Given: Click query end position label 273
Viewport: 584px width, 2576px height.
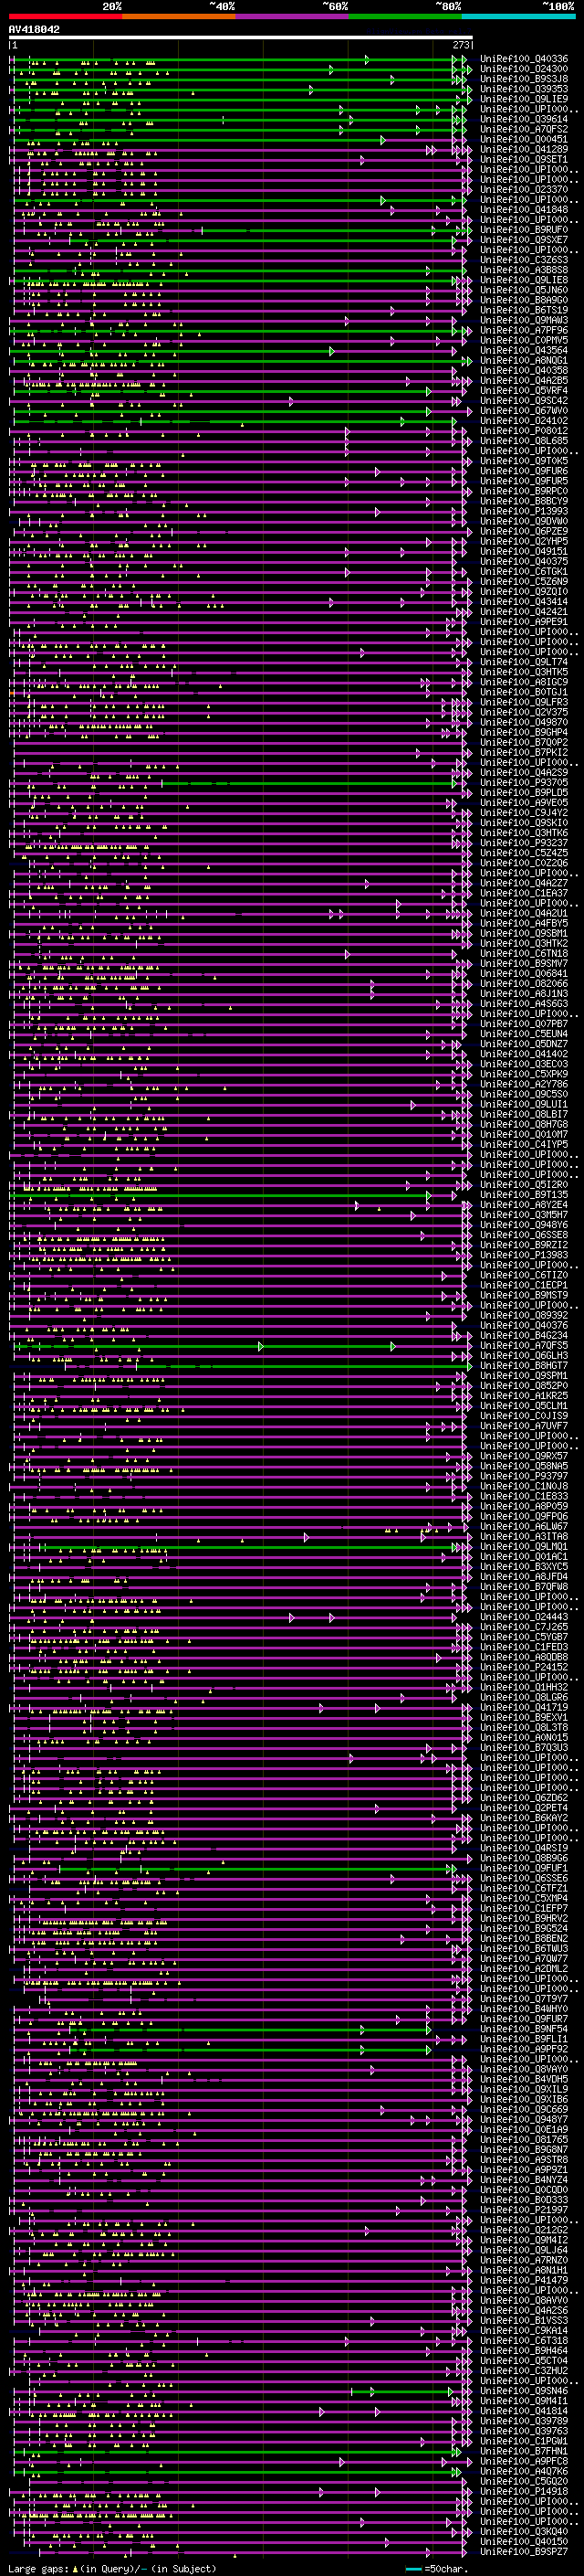Looking at the screenshot, I should coord(461,45).
